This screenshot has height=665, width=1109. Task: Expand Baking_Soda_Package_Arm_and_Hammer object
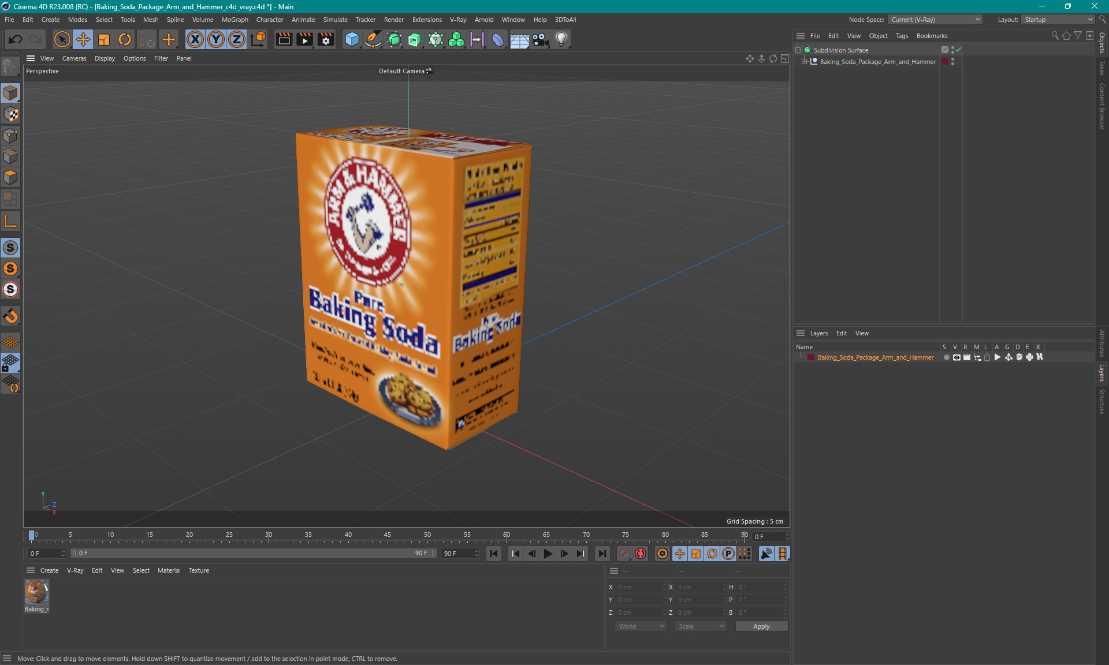(x=804, y=62)
